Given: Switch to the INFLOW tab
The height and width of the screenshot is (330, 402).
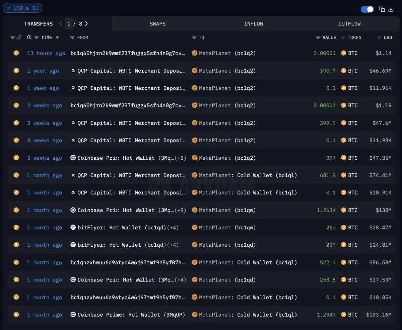Looking at the screenshot, I should coord(254,24).
